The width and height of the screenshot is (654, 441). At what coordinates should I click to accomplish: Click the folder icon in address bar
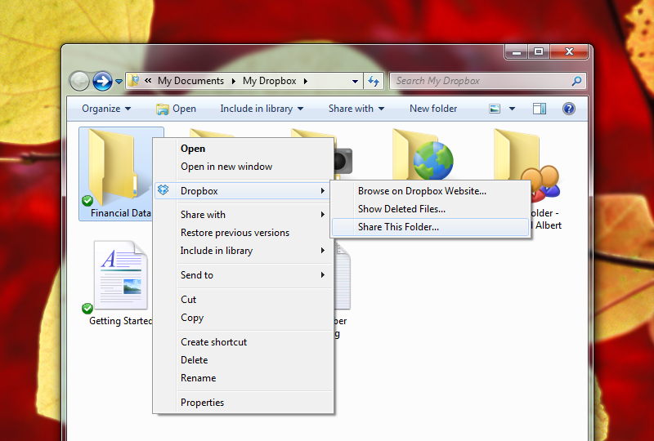click(x=133, y=81)
